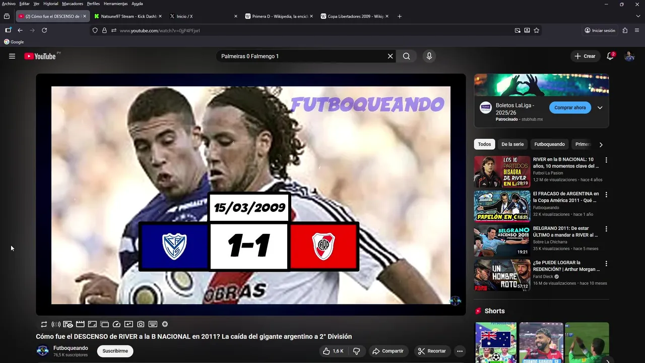
Task: Select the Todos filter chip
Action: [x=484, y=144]
